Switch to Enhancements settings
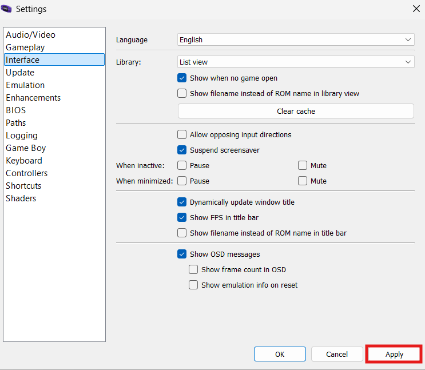The height and width of the screenshot is (370, 425). [x=54, y=98]
